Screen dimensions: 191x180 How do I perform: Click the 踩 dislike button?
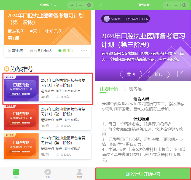coord(158,74)
